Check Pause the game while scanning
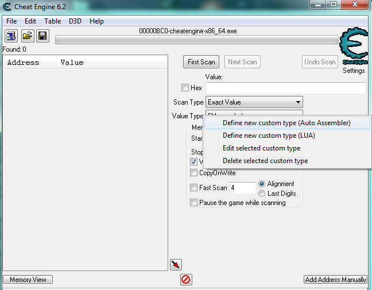Viewport: 372px width, 290px height. coord(193,203)
